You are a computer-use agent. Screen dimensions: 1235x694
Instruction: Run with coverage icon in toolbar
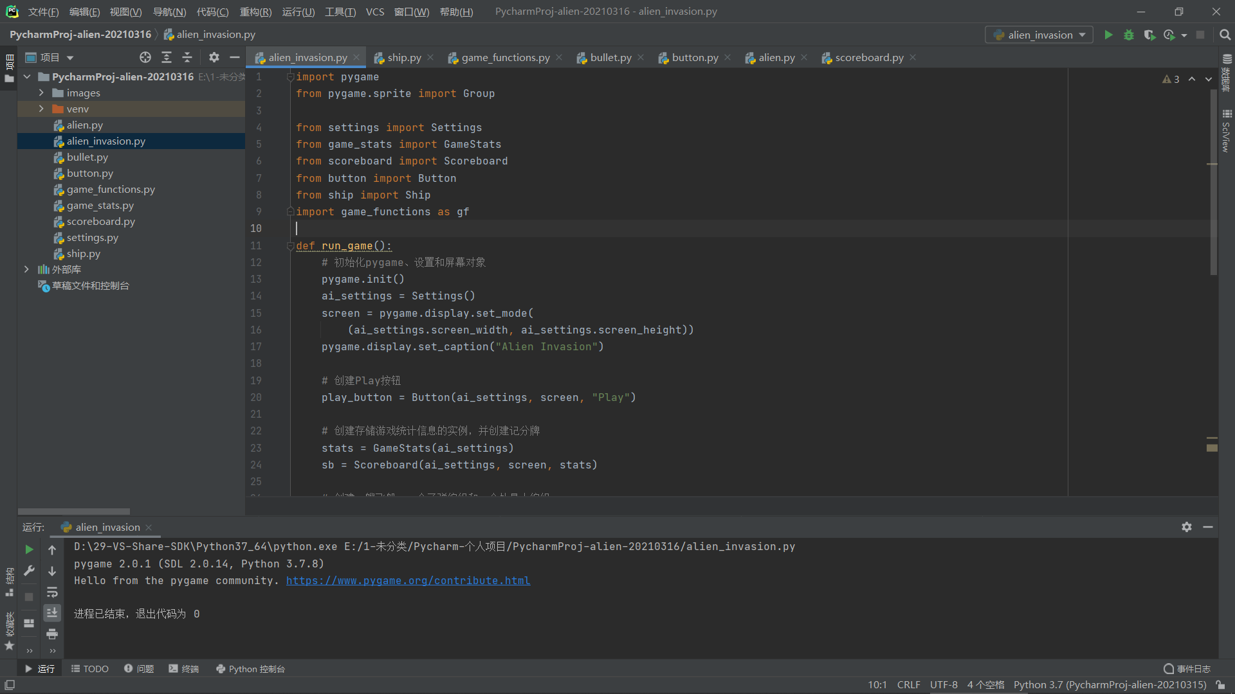tap(1149, 35)
